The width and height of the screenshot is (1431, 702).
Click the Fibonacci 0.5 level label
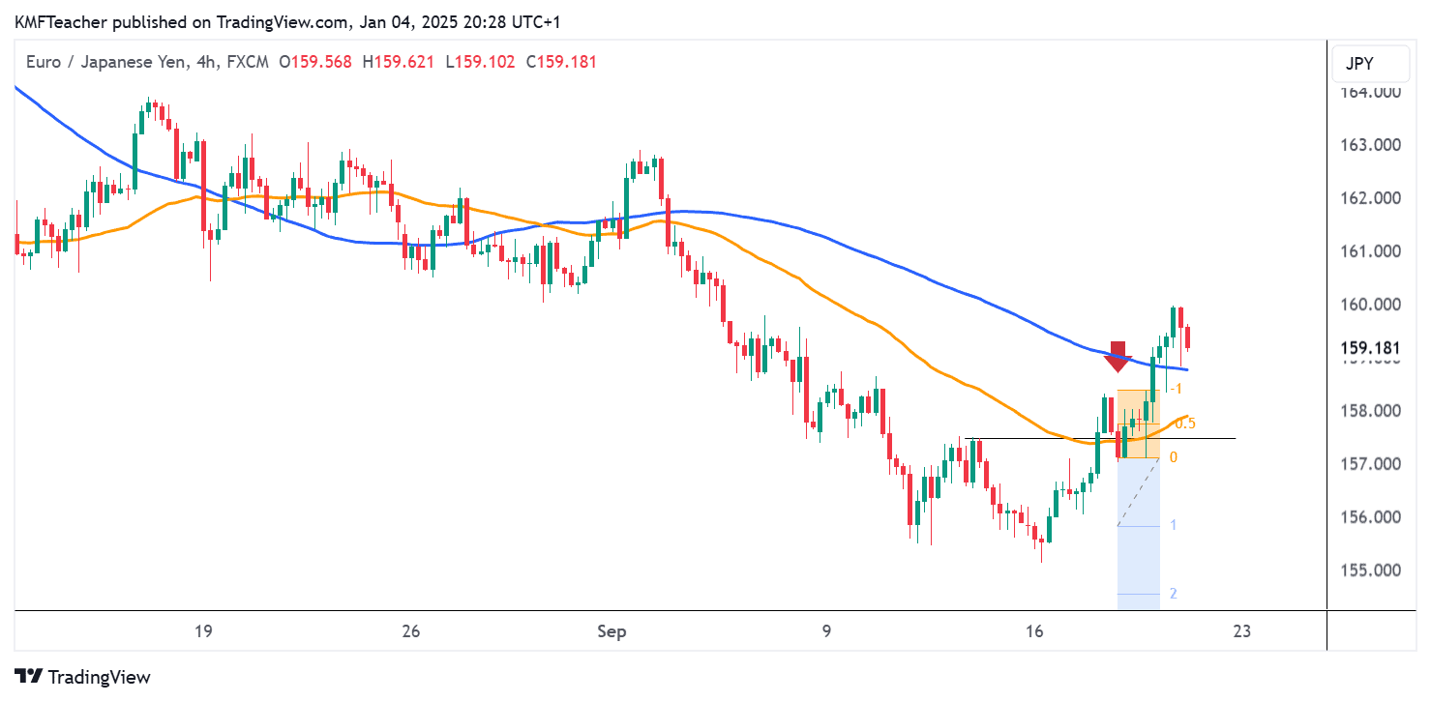1184,424
